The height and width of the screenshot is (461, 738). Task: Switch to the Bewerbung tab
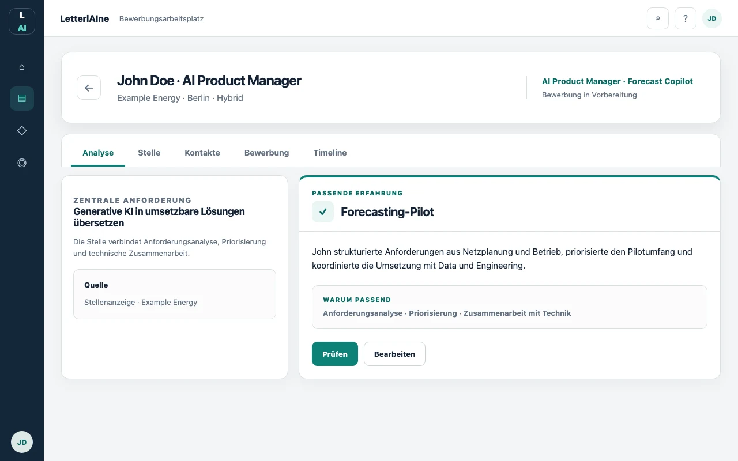267,153
